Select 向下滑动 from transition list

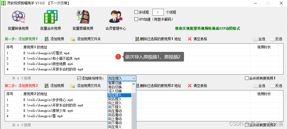119,123
